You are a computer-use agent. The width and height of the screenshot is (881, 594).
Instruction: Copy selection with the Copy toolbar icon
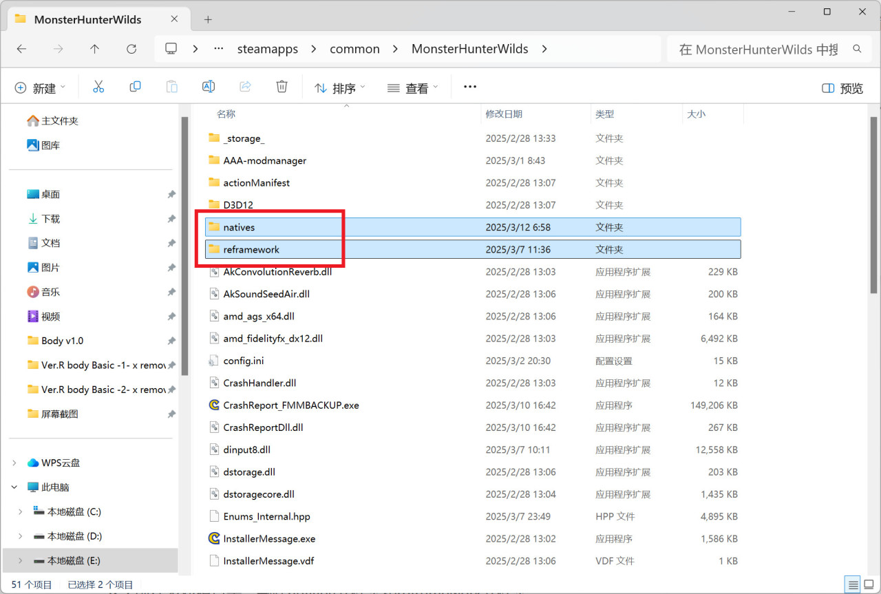click(x=135, y=86)
